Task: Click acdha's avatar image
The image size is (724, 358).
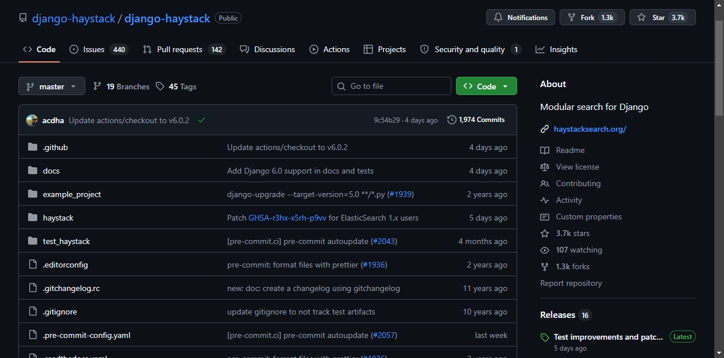Action: 32,120
